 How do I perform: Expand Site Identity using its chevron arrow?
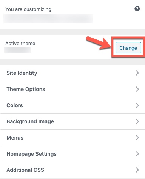point(137,73)
